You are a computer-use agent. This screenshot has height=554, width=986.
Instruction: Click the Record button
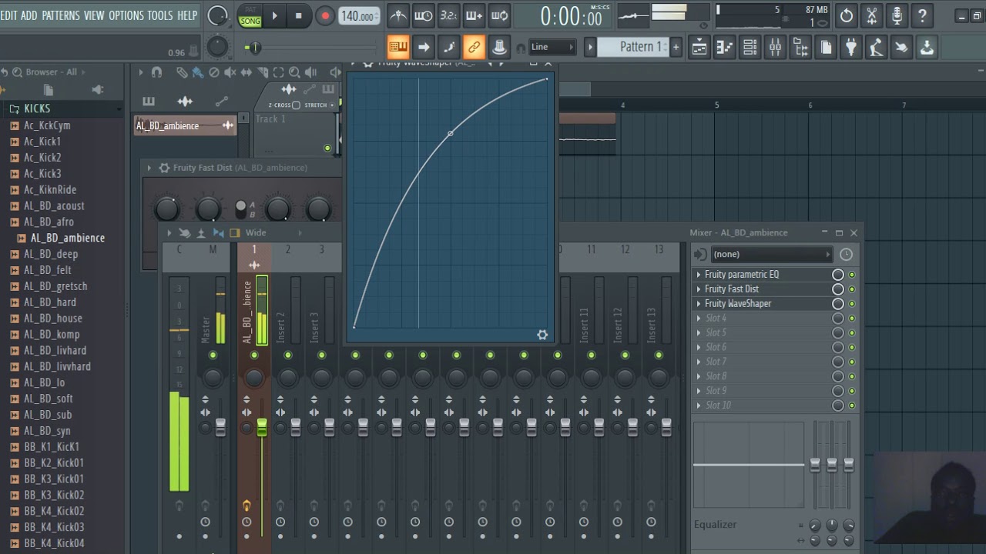pos(325,15)
